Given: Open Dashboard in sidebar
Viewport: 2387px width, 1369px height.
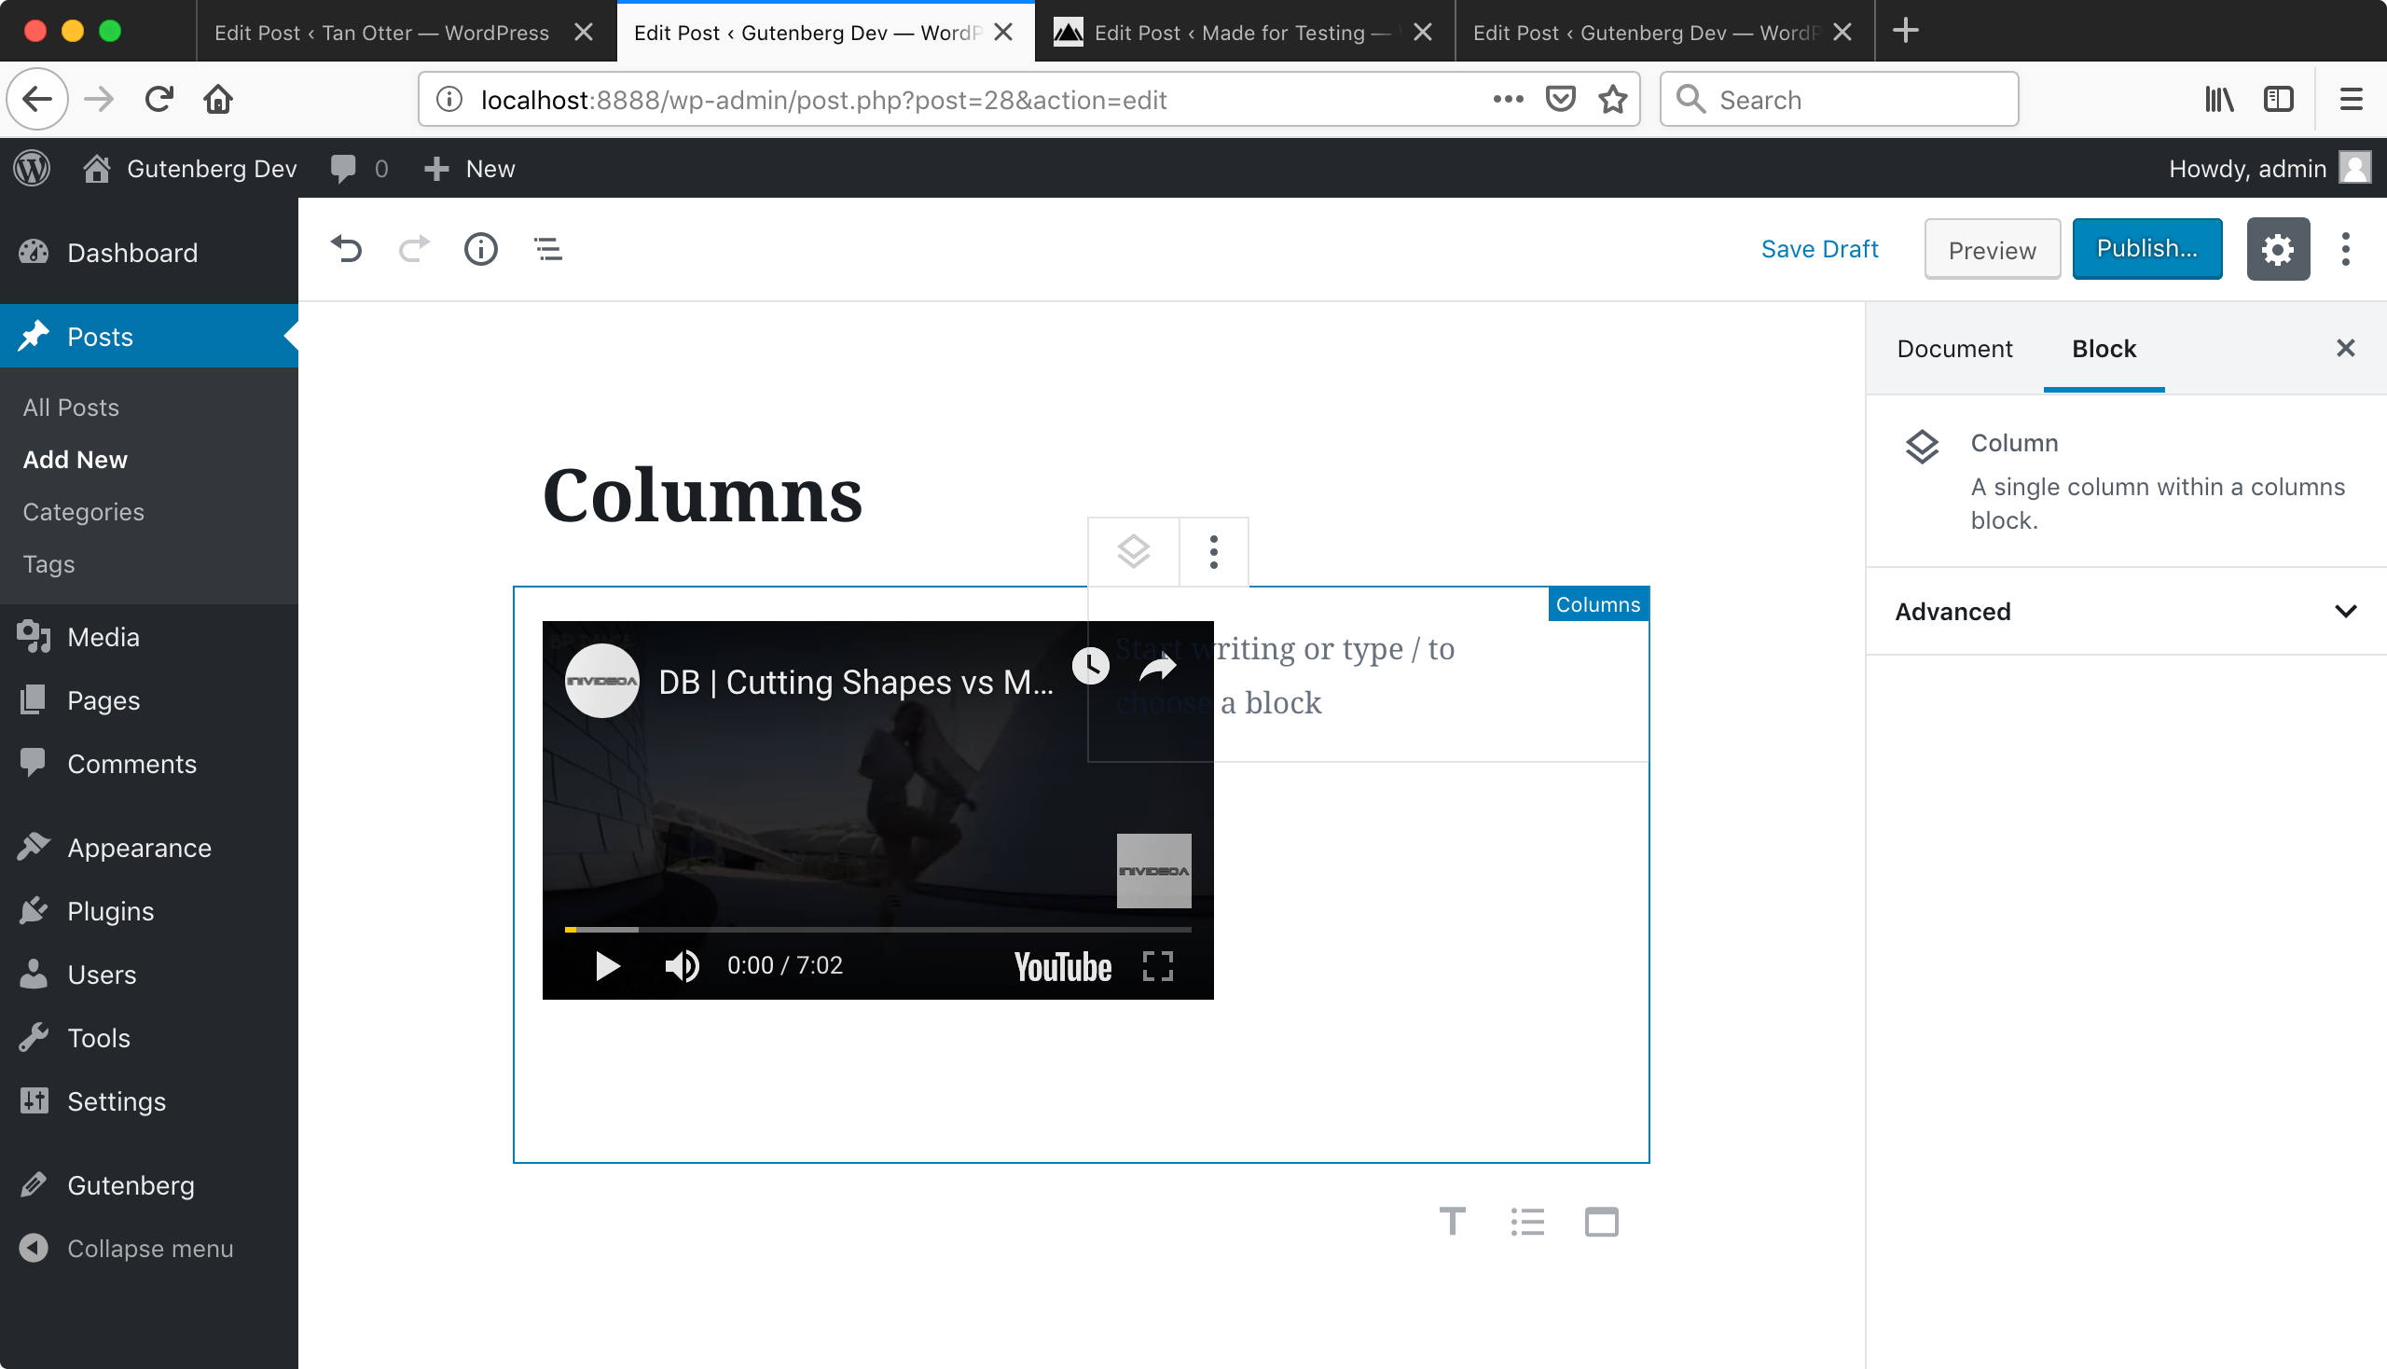Looking at the screenshot, I should [x=148, y=252].
